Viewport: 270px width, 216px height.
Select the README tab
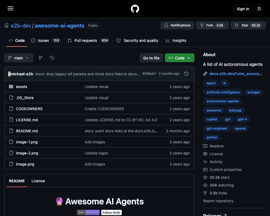[x=17, y=181]
